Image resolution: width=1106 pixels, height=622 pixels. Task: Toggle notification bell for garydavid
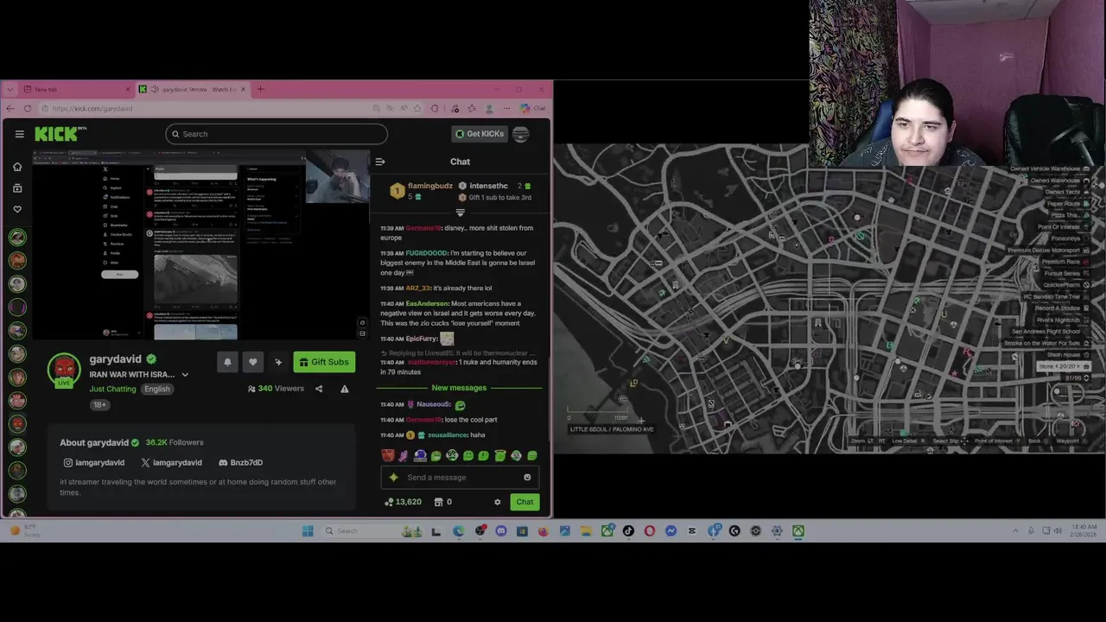point(227,362)
